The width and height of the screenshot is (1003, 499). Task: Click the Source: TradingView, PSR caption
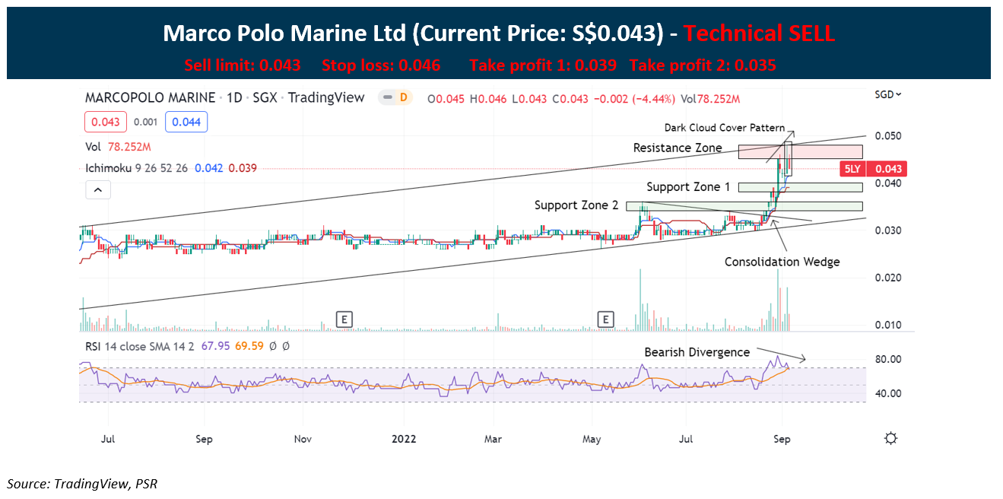pos(82,483)
